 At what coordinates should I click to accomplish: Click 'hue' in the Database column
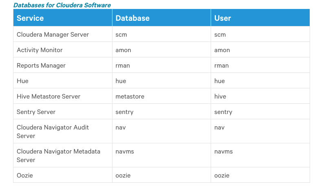click(x=121, y=81)
